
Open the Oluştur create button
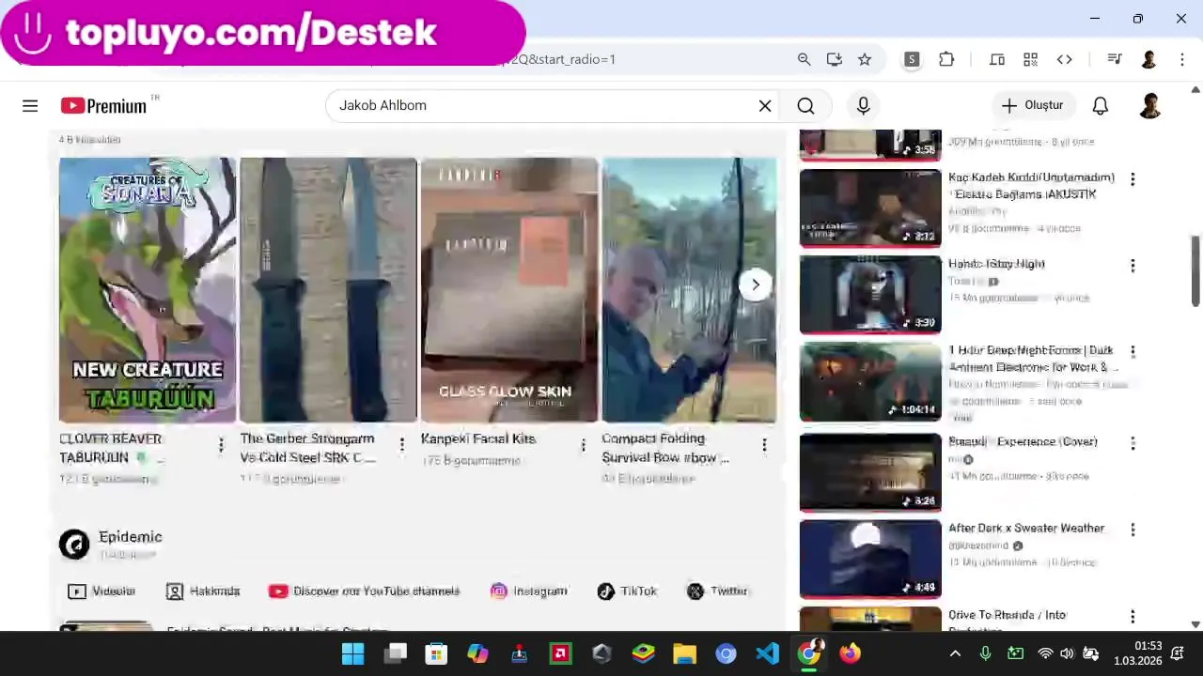coord(1032,105)
